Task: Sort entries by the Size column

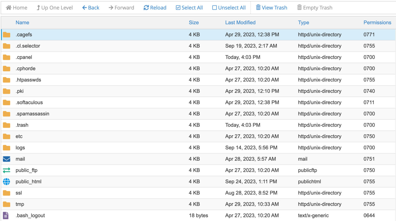Action: click(x=194, y=22)
